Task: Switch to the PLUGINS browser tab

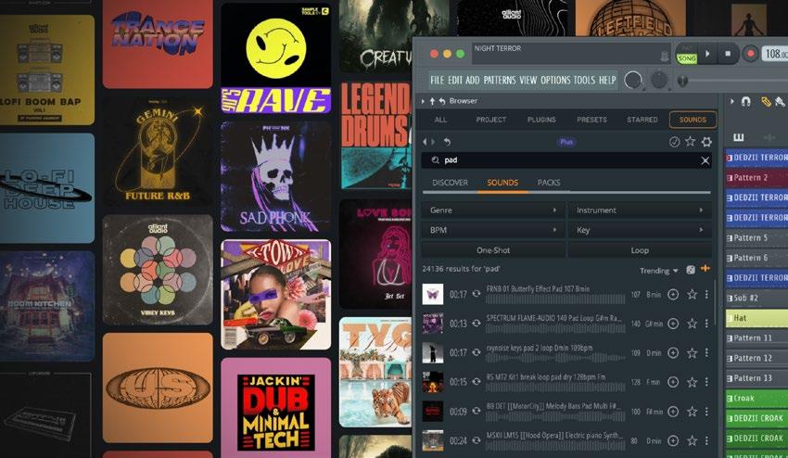Action: coord(541,120)
